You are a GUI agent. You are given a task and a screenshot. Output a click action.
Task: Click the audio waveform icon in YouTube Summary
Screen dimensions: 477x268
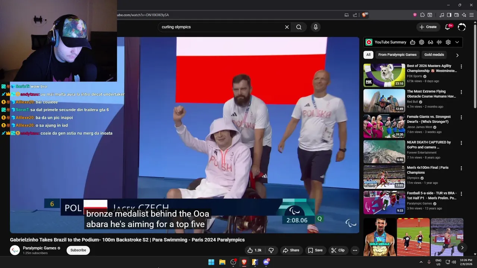tap(439, 42)
